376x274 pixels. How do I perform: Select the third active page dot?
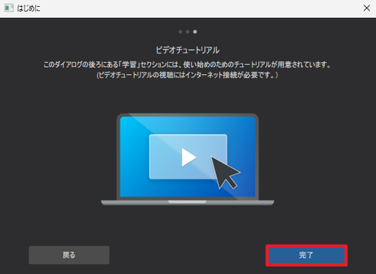point(195,32)
